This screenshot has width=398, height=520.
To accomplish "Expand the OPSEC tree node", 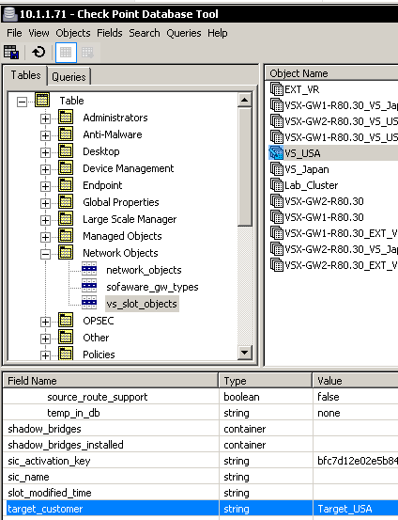I will pos(45,322).
